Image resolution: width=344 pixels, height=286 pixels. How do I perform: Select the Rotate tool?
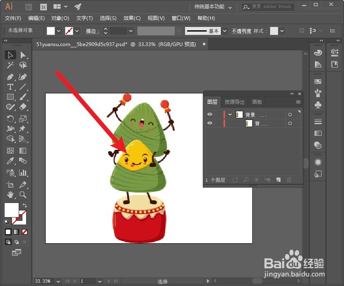pyautogui.click(x=10, y=119)
